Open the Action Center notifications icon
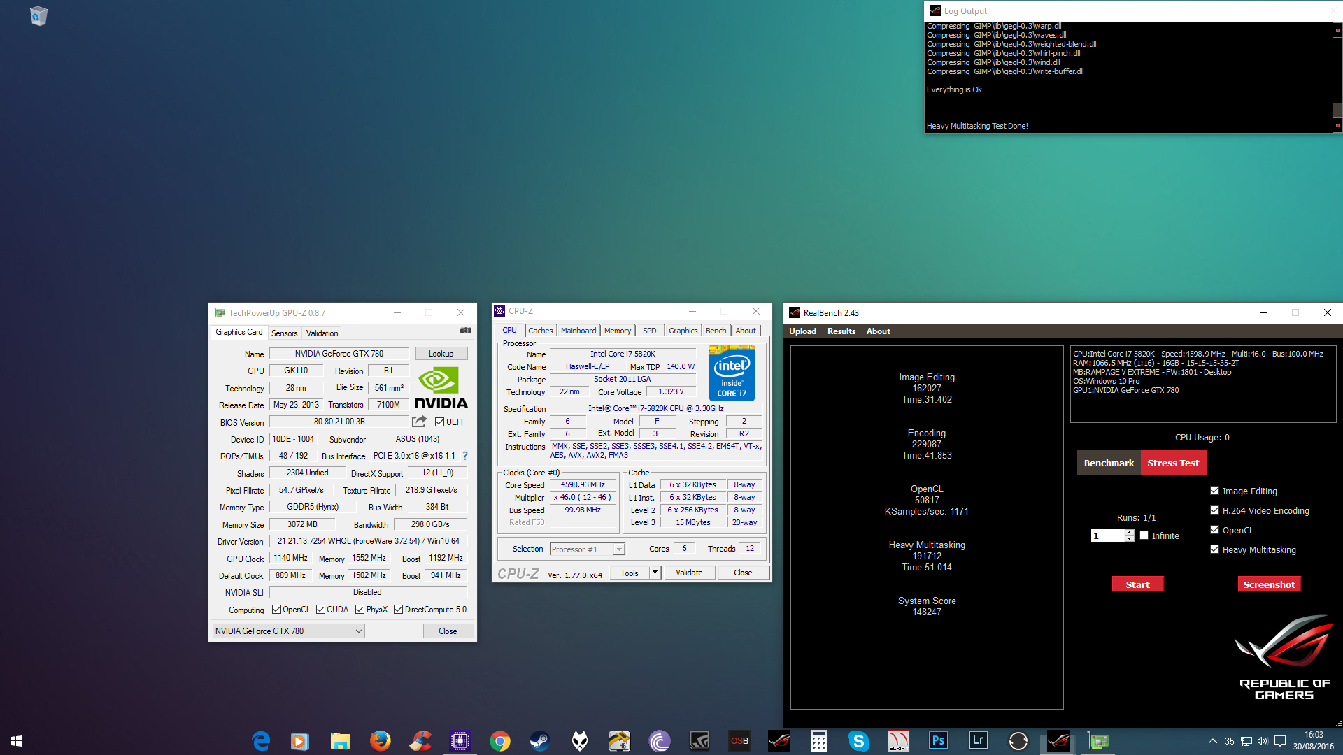 click(x=1280, y=741)
